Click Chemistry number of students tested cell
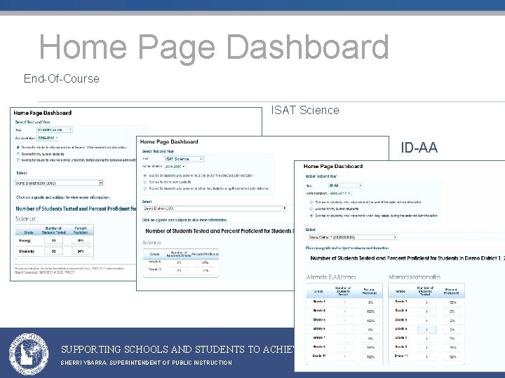This screenshot has height=378, width=505. pos(53,251)
